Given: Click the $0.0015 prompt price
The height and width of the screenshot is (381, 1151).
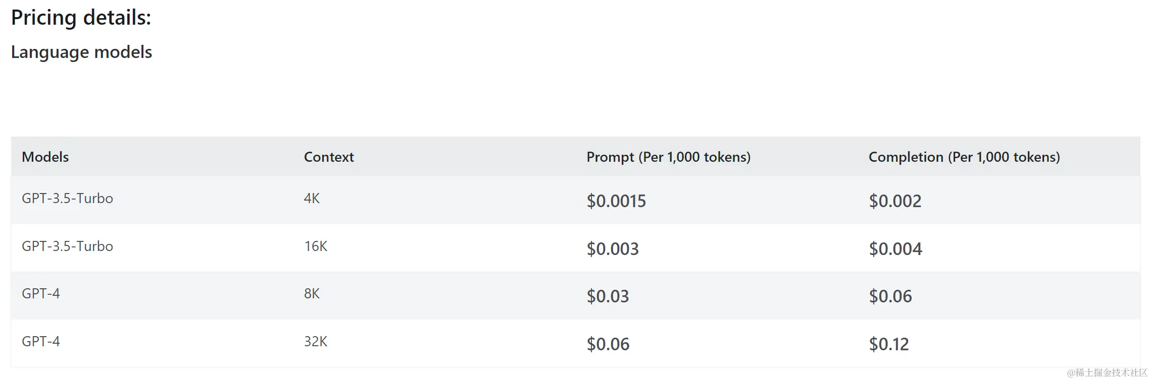Looking at the screenshot, I should [x=616, y=201].
